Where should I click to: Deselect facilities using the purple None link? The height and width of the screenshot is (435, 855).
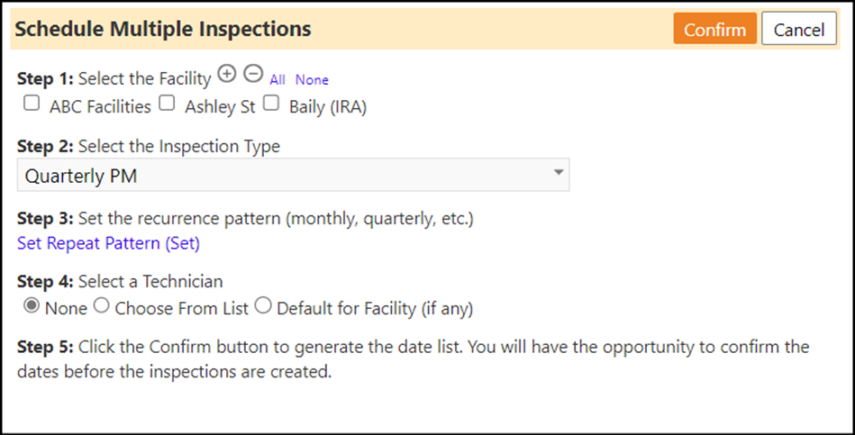tap(312, 79)
